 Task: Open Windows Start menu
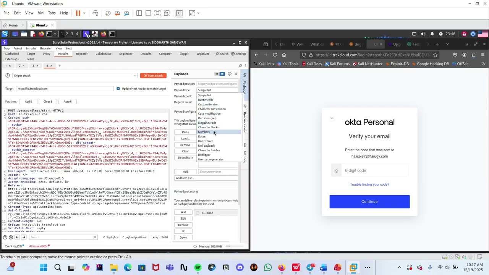click(x=44, y=268)
